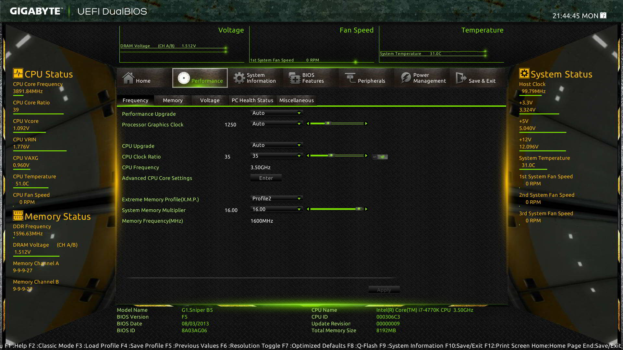Click the CPU Clock Ratio slider handle
This screenshot has height=350, width=623.
click(331, 155)
